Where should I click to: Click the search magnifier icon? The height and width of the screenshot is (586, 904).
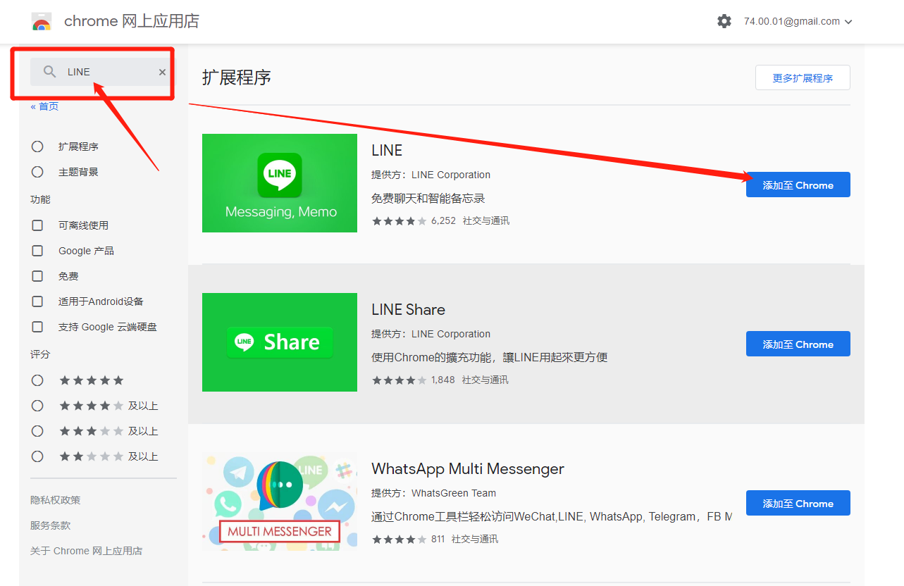pyautogui.click(x=49, y=72)
